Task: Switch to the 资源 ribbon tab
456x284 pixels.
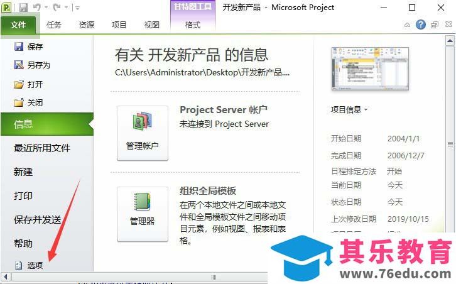Action: [87, 25]
